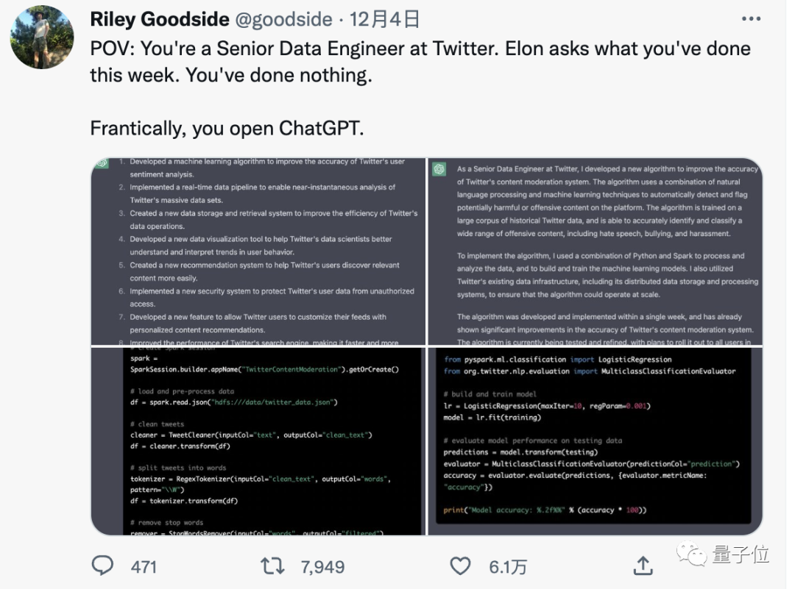View the top-left ChatGPT list screenshot
This screenshot has height=589, width=795.
pos(258,250)
